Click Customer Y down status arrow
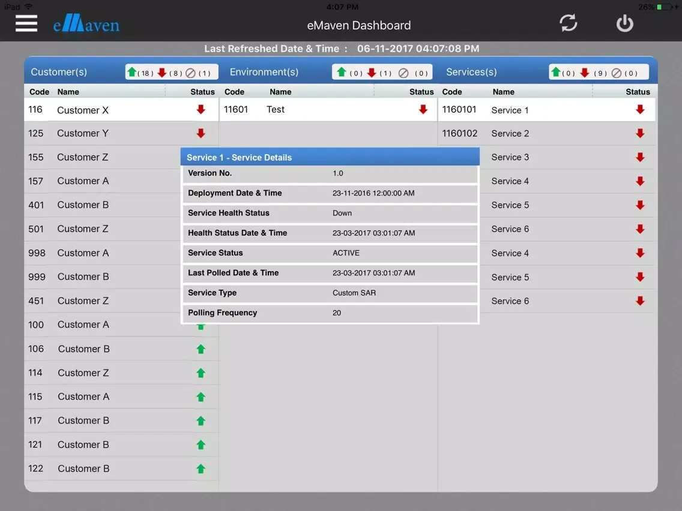 (201, 133)
